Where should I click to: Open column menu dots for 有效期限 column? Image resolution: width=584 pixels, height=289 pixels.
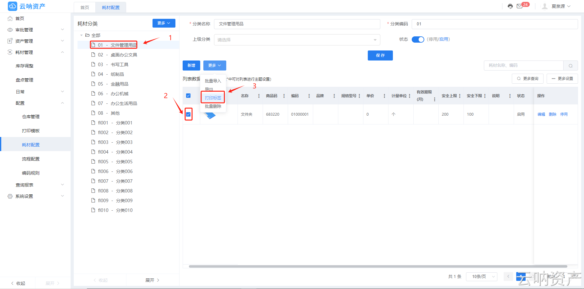point(435,99)
